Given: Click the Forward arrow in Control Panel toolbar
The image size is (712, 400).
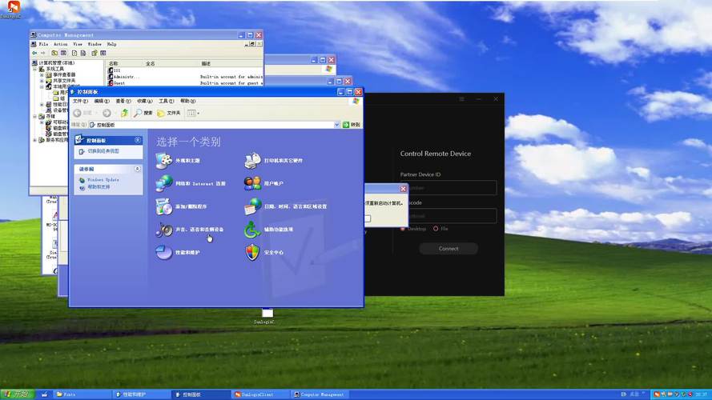Looking at the screenshot, I should [x=107, y=113].
